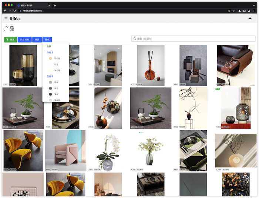Open the living room fireplace product image
259x198 pixels.
click(108, 66)
